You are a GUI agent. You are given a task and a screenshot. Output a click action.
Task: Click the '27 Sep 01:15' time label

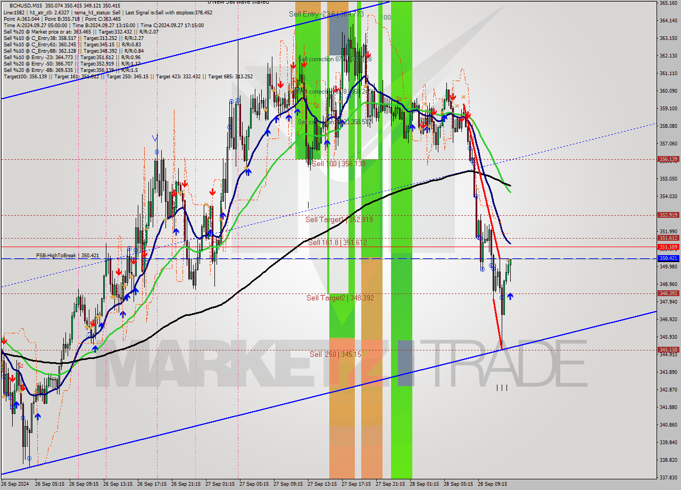(x=220, y=485)
